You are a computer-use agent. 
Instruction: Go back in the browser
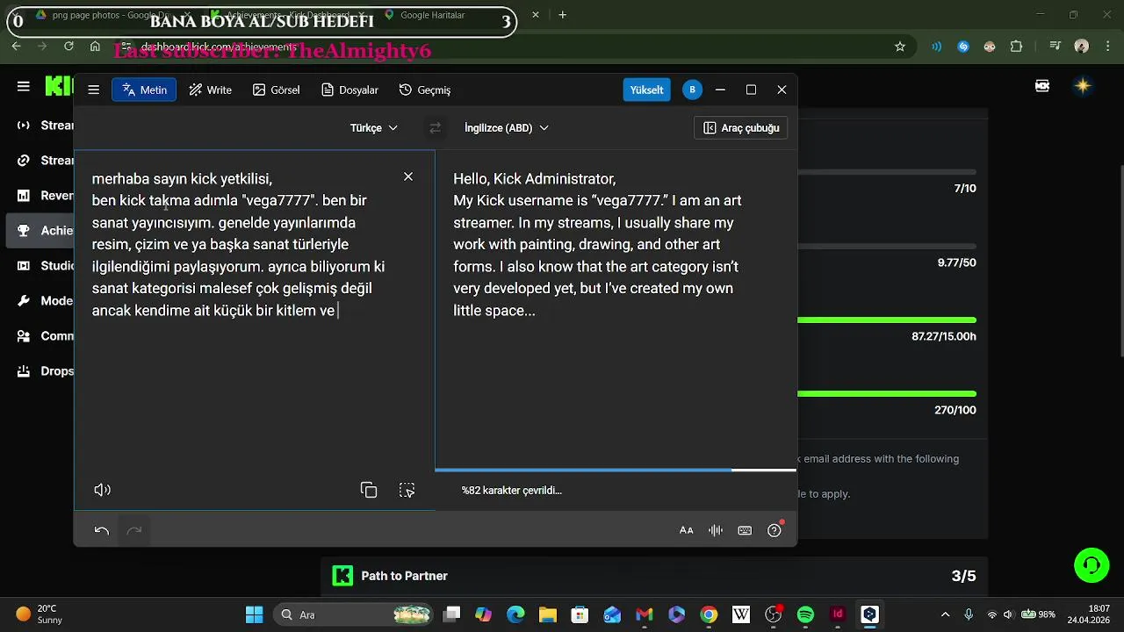(x=17, y=47)
